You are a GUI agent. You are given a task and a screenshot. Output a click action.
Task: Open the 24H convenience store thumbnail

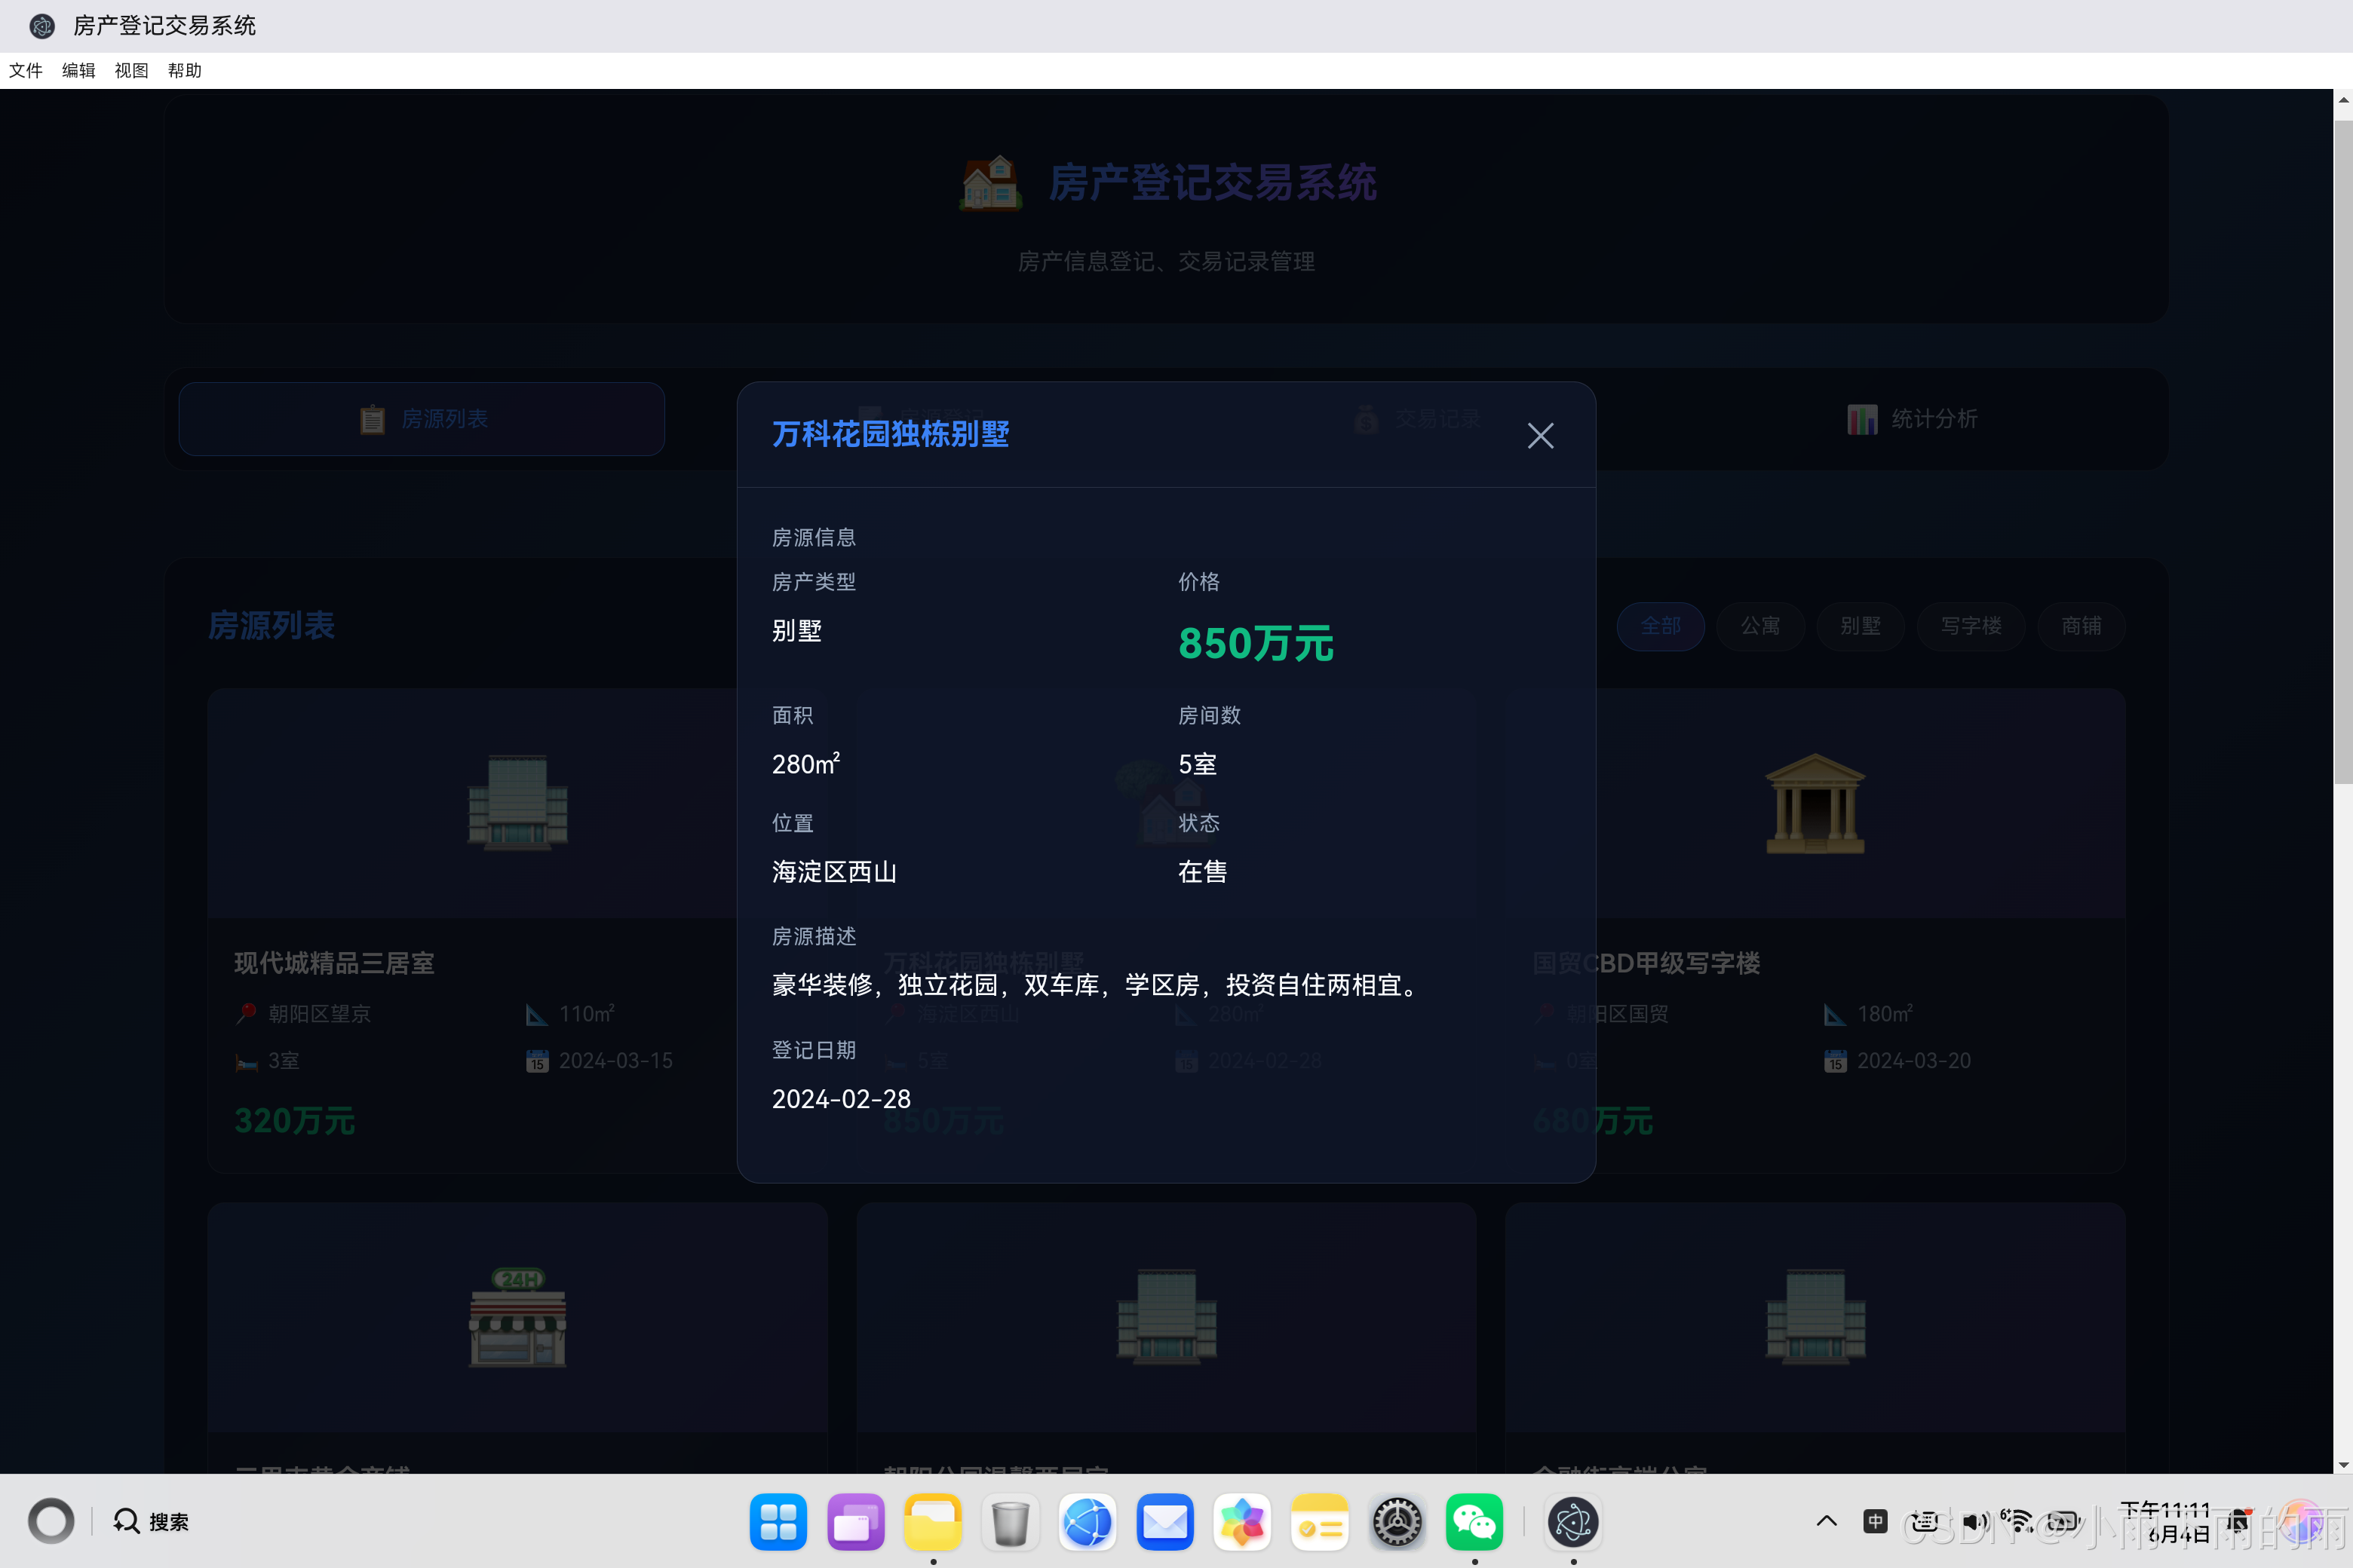[518, 1317]
